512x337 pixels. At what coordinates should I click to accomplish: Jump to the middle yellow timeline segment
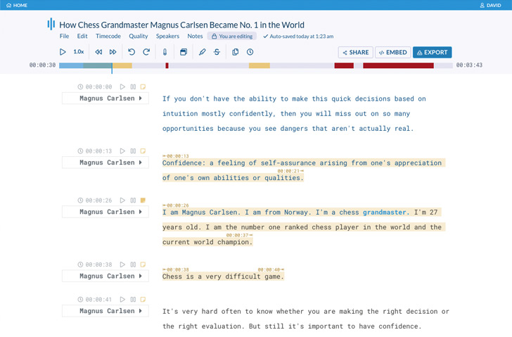pyautogui.click(x=260, y=65)
